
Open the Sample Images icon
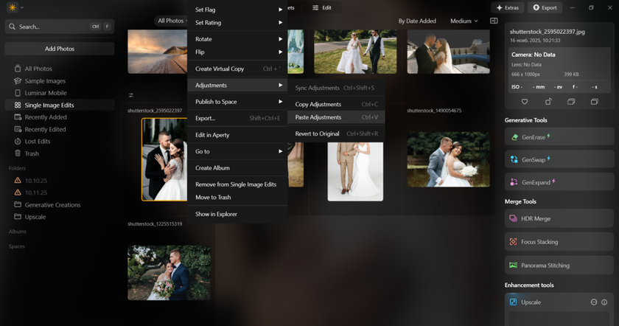[x=18, y=80]
